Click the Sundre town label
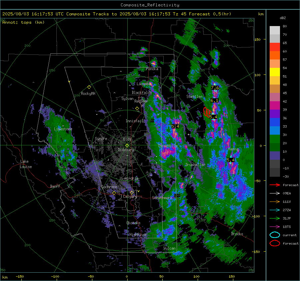The image size is (300, 281). (x=101, y=138)
